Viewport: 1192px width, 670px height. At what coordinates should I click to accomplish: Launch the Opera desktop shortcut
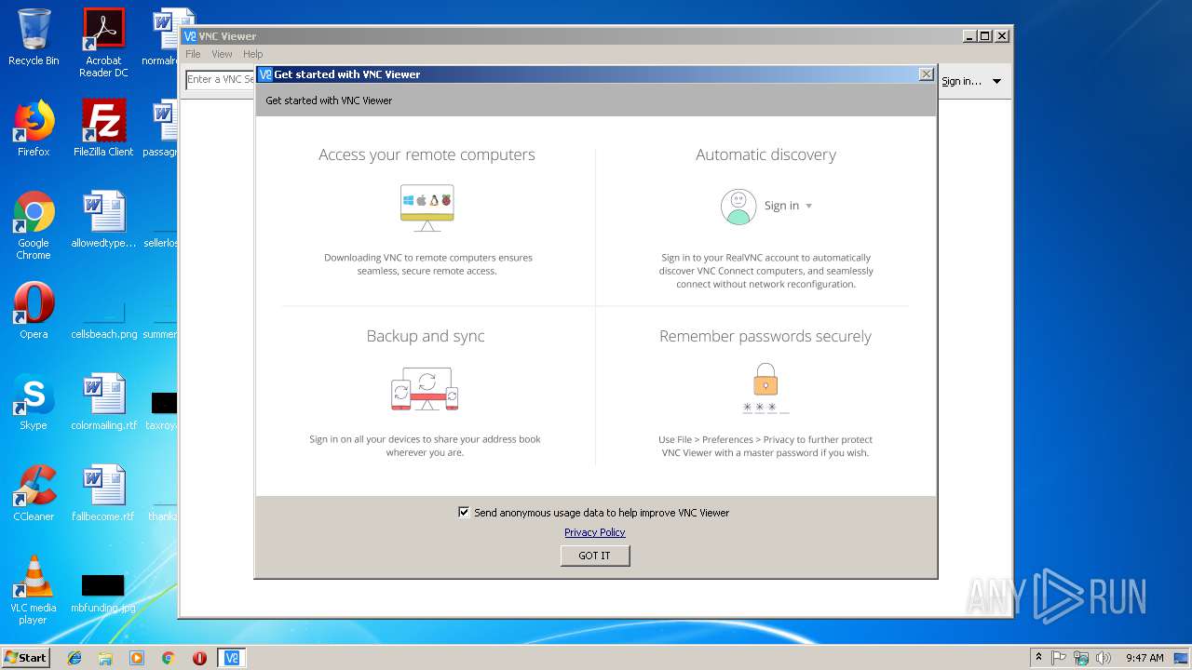tap(34, 311)
